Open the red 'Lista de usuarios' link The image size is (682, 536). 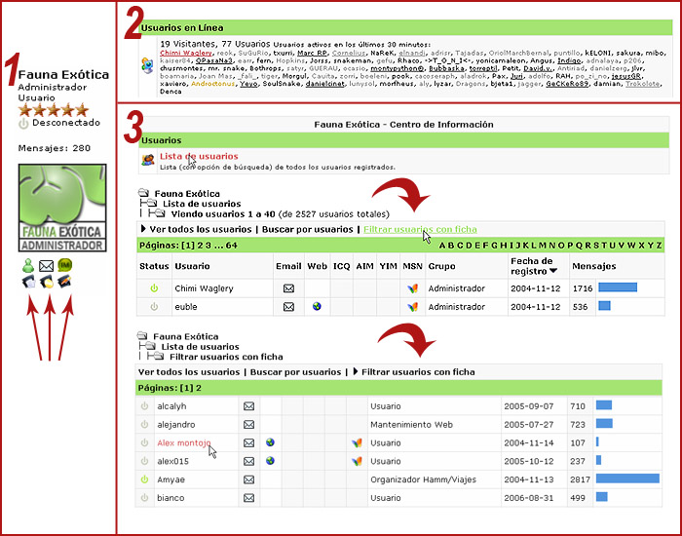coord(198,156)
